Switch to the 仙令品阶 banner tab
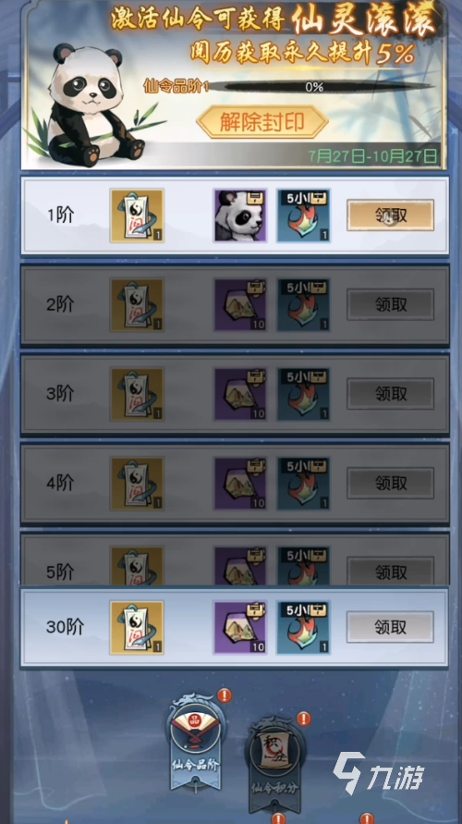The image size is (462, 824). coord(196,741)
